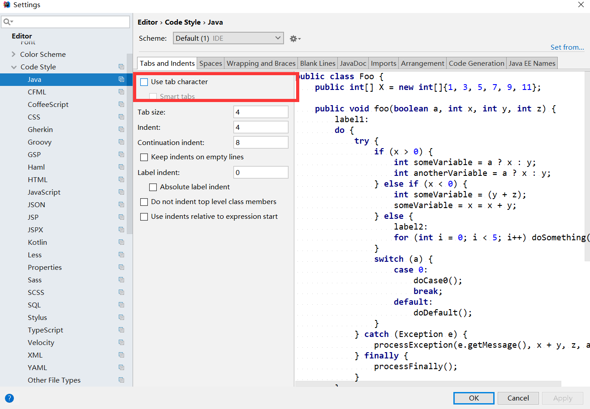590x409 pixels.
Task: Toggle Use indents relative to expression start
Action: coord(144,217)
